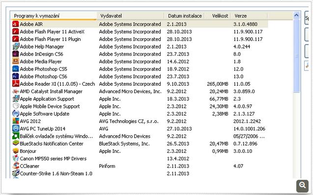Select Counter-Strike 1.6 Non-Steam 1.0 entry
313x195 pixels.
click(x=56, y=173)
